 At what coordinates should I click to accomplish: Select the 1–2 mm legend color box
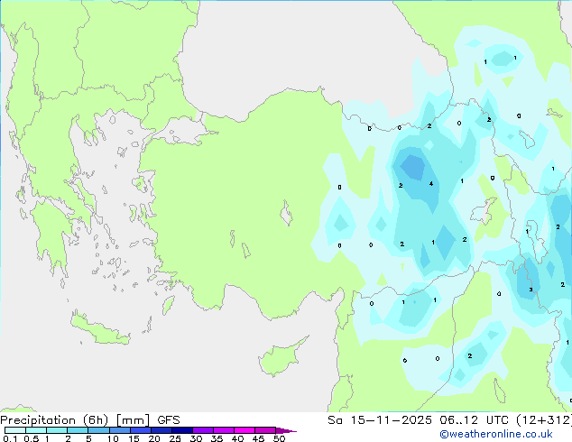point(57,430)
